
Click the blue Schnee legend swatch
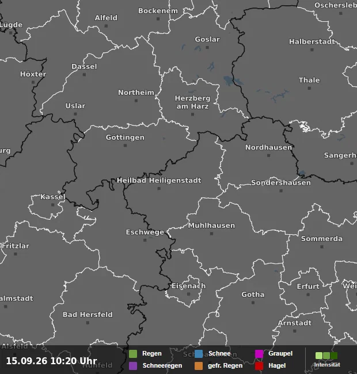point(199,354)
